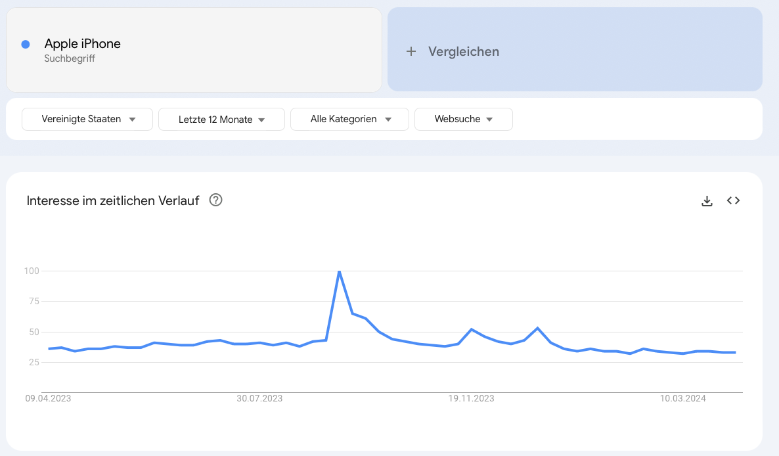The width and height of the screenshot is (779, 456).
Task: Open the Websuche search type dropdown
Action: (464, 119)
